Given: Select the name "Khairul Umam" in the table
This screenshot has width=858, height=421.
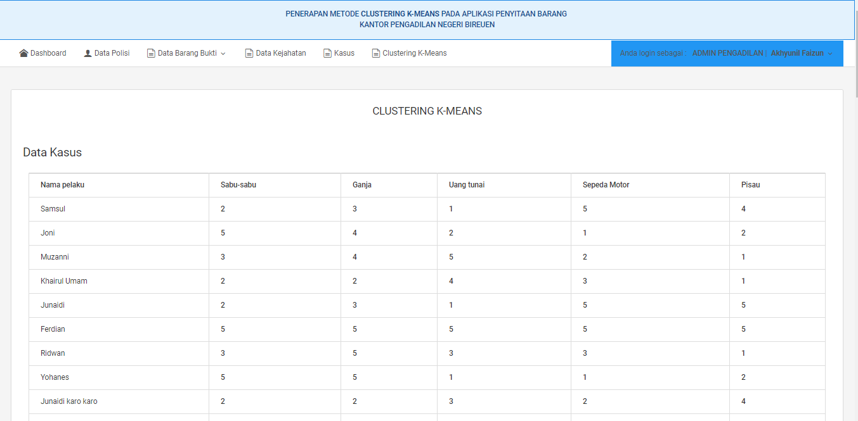Looking at the screenshot, I should tap(64, 281).
